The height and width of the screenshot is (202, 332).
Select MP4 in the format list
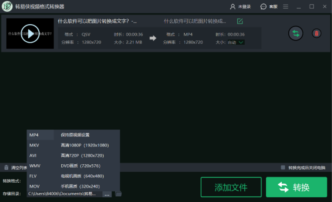click(34, 135)
